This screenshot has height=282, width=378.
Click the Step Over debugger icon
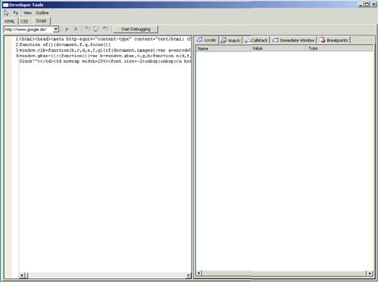coord(97,29)
